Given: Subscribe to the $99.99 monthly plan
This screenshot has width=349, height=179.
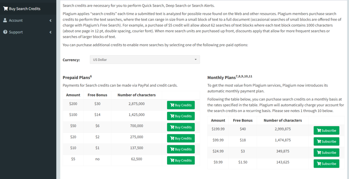Looking at the screenshot, I should pyautogui.click(x=326, y=142).
